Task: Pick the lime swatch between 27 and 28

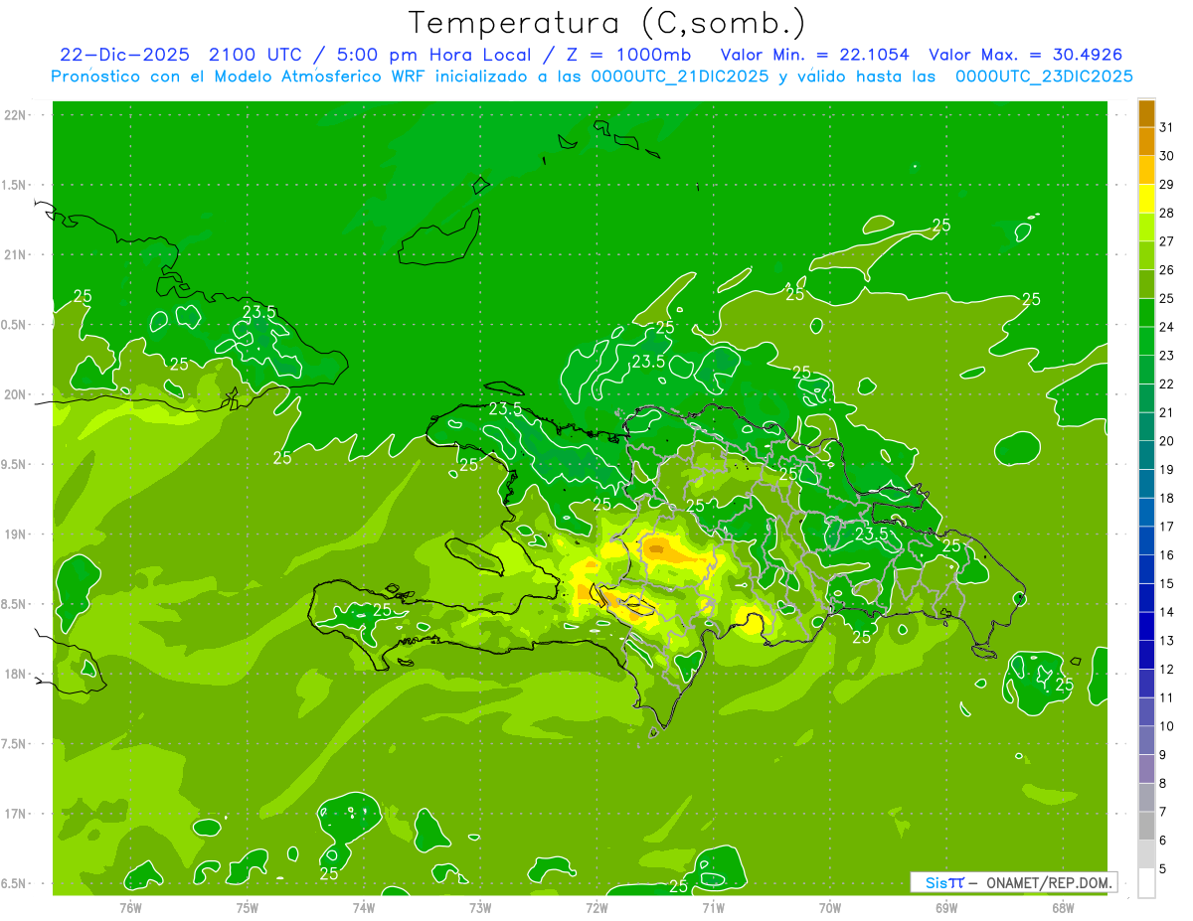Action: pos(1146,227)
